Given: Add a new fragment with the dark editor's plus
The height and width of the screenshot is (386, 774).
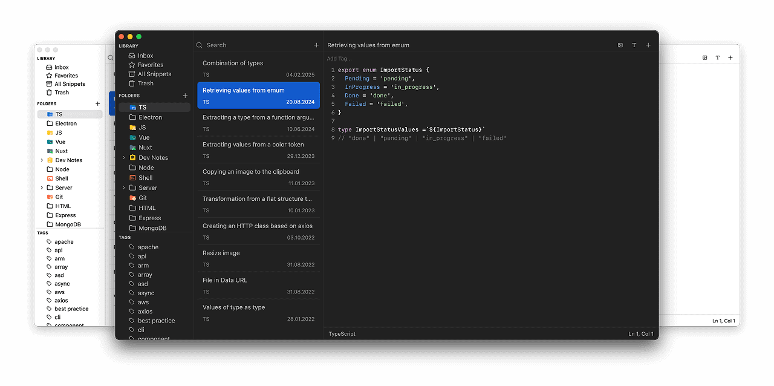Looking at the screenshot, I should pos(648,45).
